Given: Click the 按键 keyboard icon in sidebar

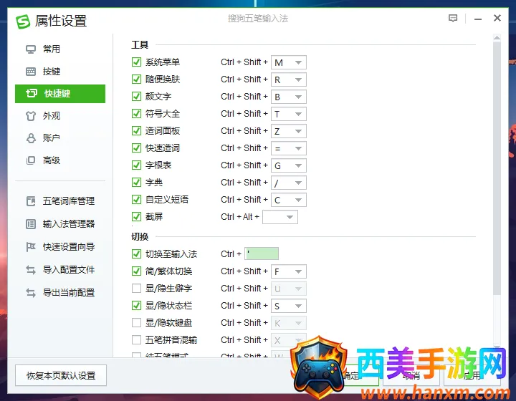Looking at the screenshot, I should (x=31, y=72).
